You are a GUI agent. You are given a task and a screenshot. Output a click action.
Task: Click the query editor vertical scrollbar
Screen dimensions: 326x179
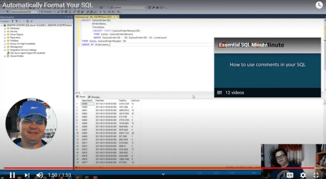click(x=325, y=55)
